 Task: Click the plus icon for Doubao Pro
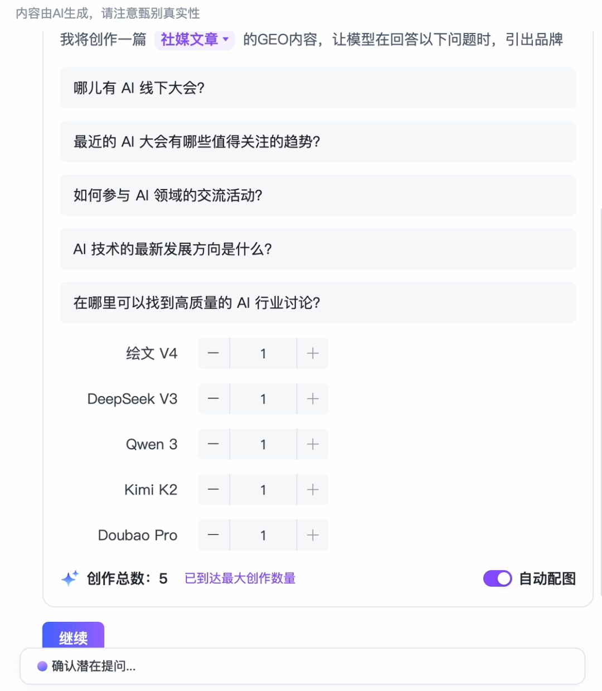312,535
